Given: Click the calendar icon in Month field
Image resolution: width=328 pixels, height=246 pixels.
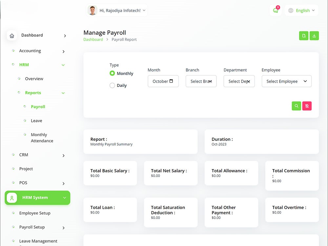Looking at the screenshot, I should [x=171, y=81].
